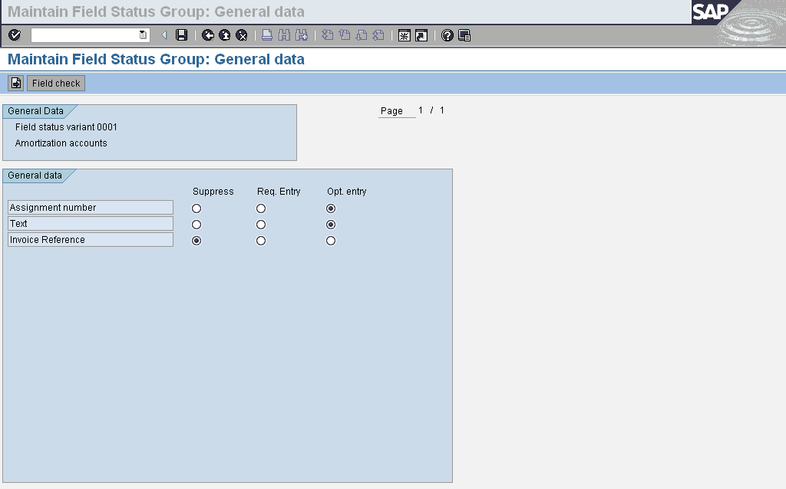Click the Assignment number field label

(91, 207)
